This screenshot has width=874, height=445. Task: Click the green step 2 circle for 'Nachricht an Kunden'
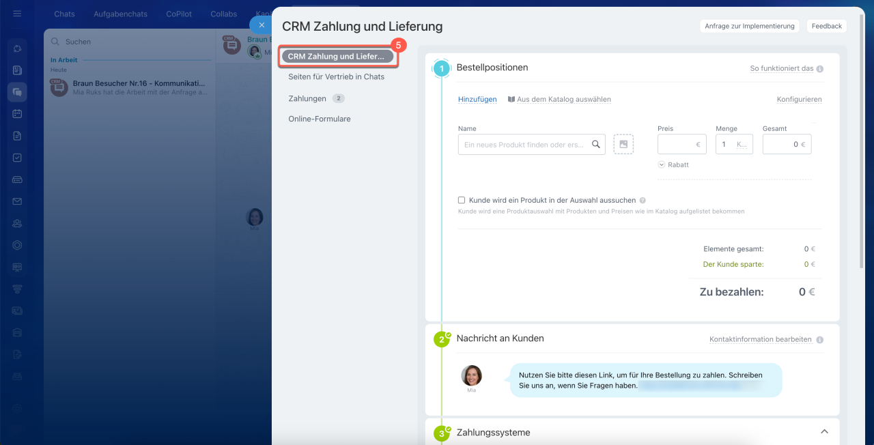point(442,339)
